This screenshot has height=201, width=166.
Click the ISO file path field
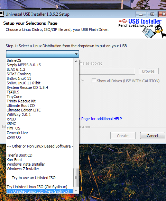pyautogui.click(x=107, y=71)
